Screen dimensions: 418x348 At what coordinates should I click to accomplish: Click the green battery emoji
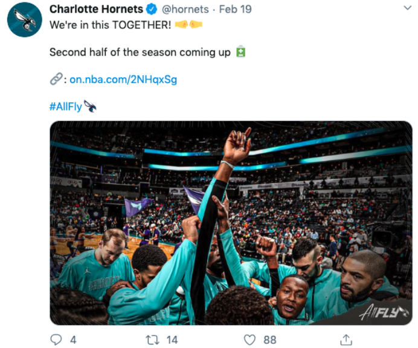(241, 51)
